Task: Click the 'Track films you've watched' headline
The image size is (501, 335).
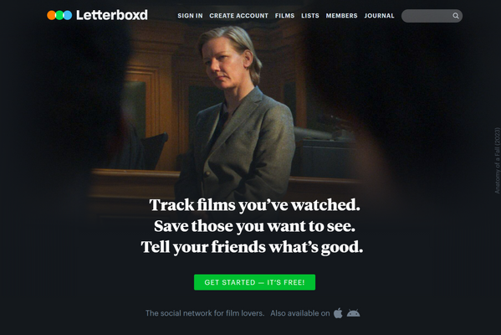Action: (254, 205)
